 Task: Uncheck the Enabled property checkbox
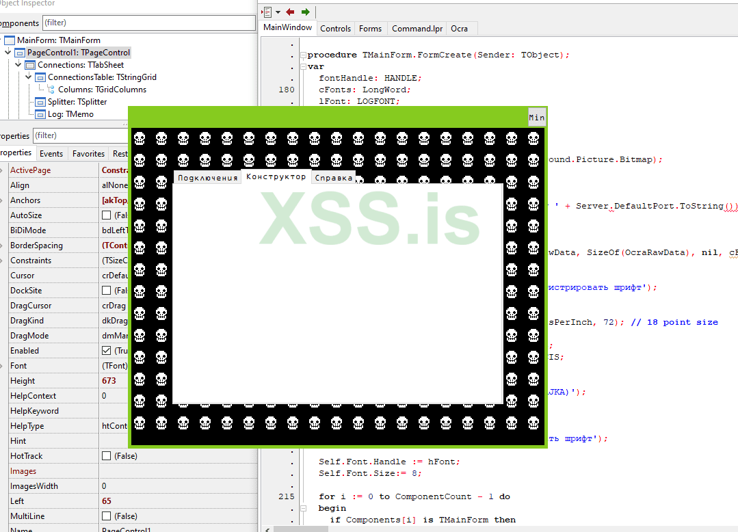pyautogui.click(x=107, y=350)
